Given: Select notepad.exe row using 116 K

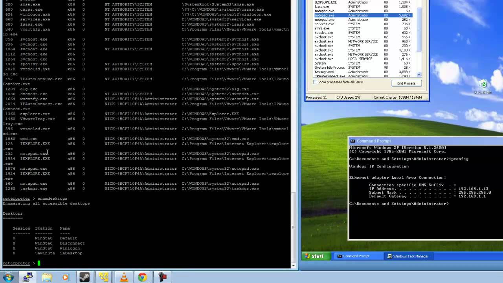Looking at the screenshot, I should (363, 11).
